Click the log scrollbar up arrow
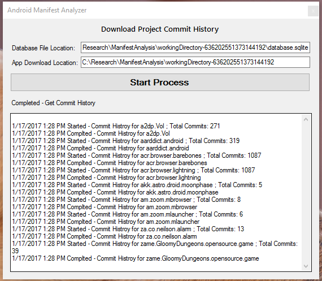Viewport: 322px width, 281px height. [306, 119]
